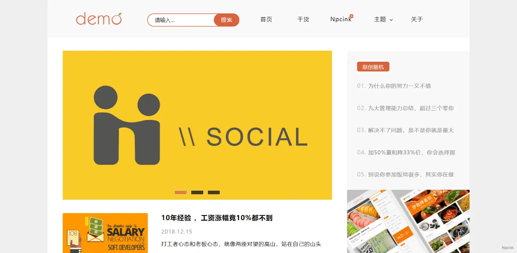Screen dimensions: 517x253
Task: Expand the 主题 dropdown arrow
Action: (391, 20)
